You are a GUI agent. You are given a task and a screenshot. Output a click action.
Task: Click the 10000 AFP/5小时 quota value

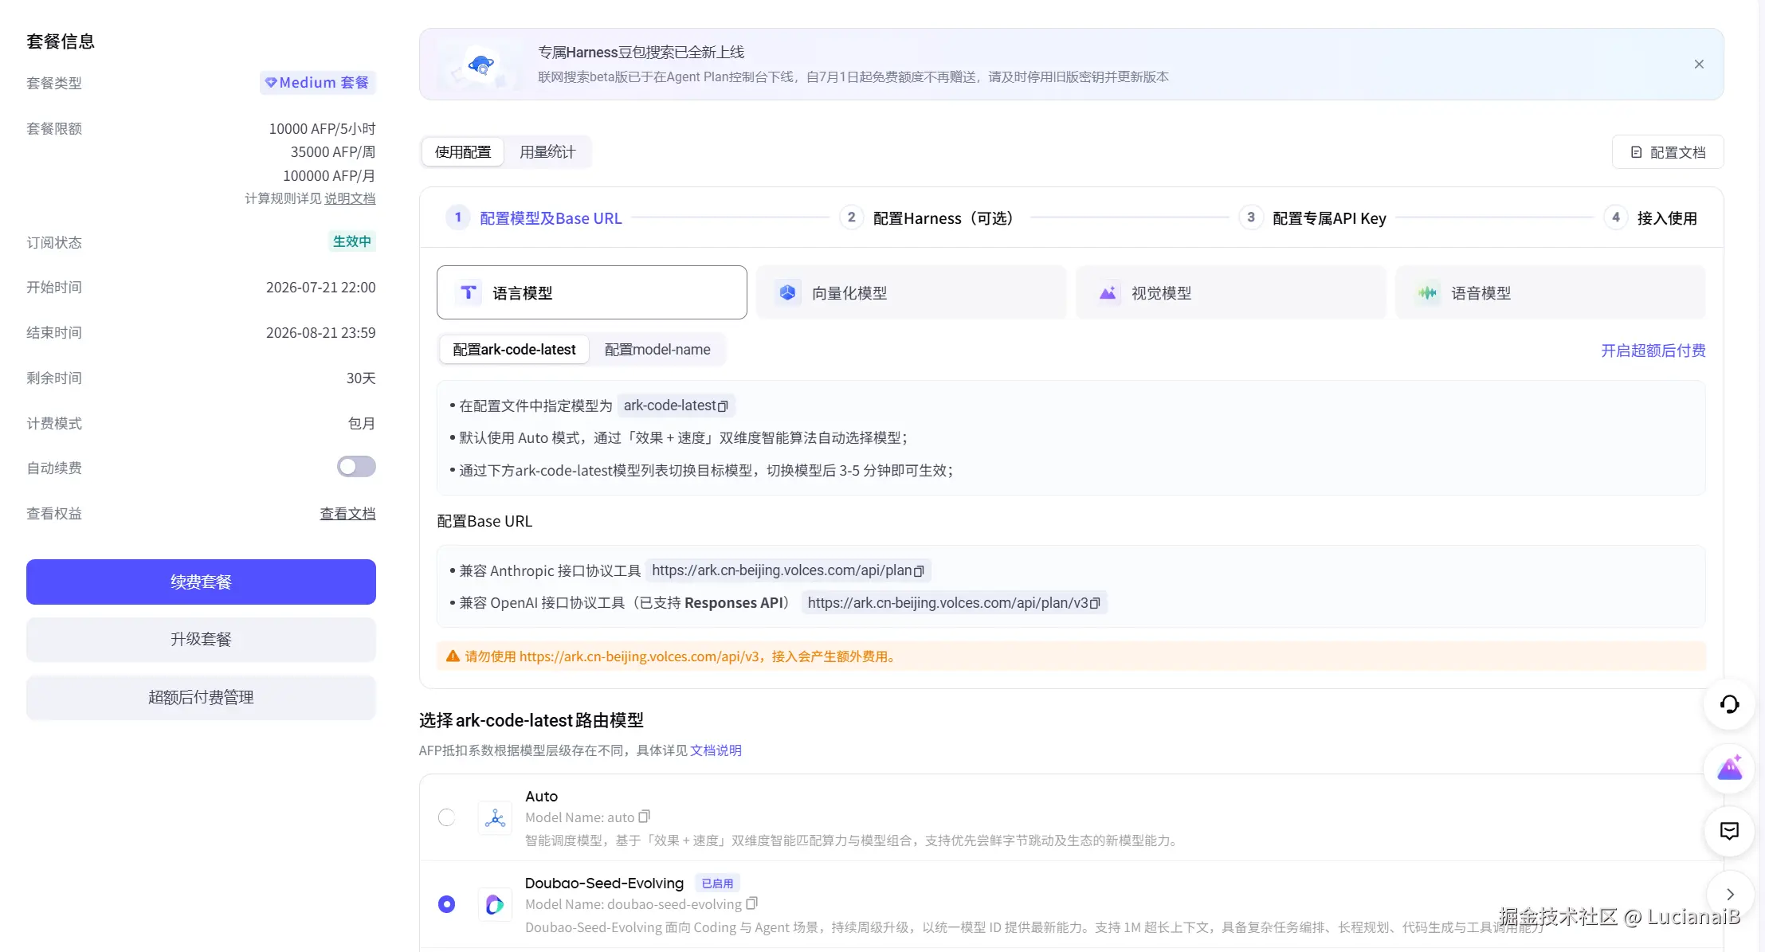click(322, 129)
